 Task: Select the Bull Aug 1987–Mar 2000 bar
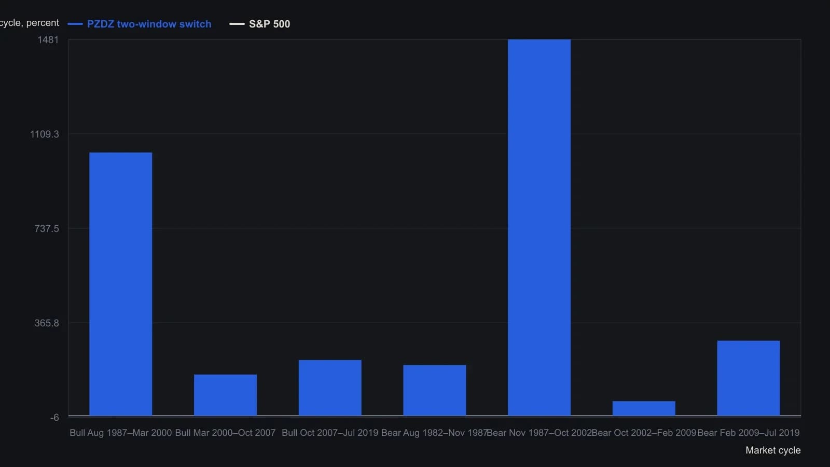click(121, 284)
